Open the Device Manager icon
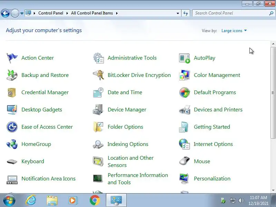 coord(98,110)
